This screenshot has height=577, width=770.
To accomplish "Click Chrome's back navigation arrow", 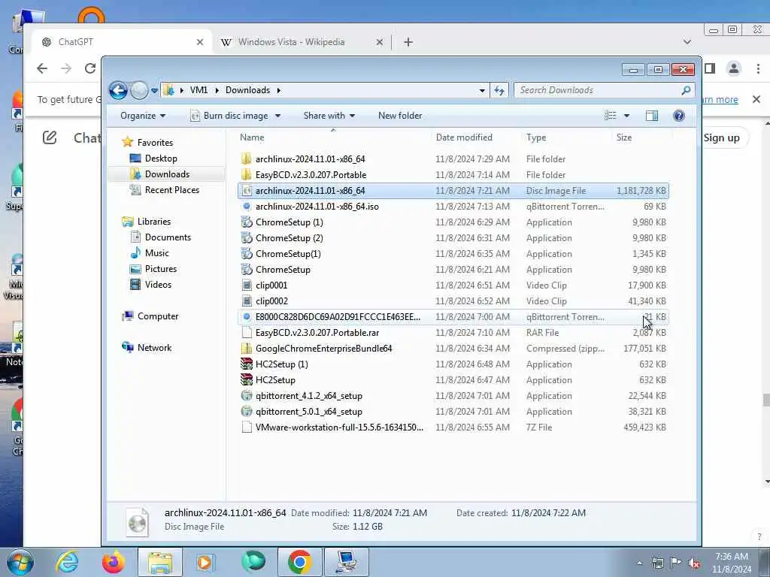I will [42, 68].
